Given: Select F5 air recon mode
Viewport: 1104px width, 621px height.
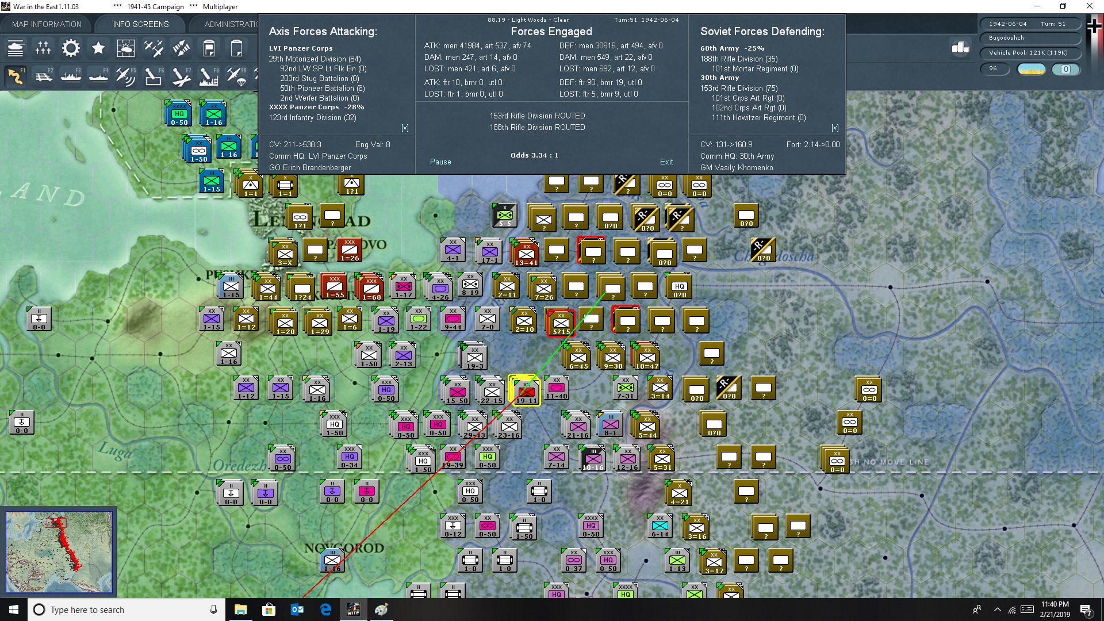Looking at the screenshot, I should (125, 76).
